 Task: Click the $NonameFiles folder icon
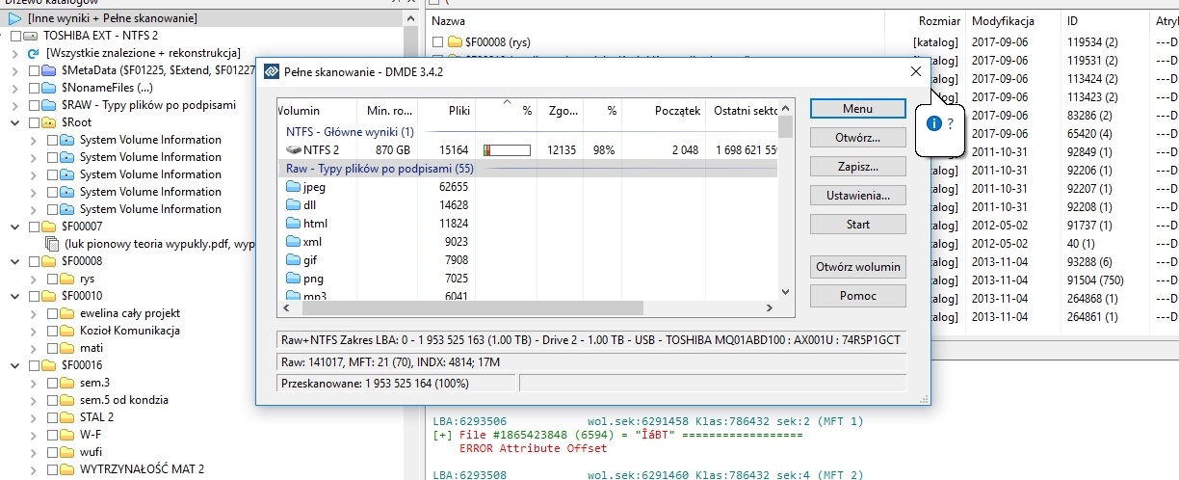(x=49, y=88)
